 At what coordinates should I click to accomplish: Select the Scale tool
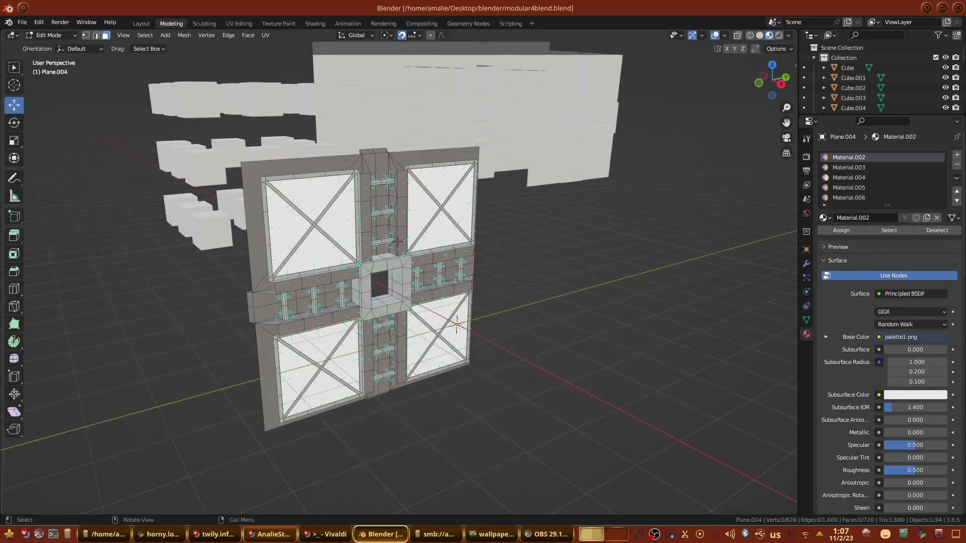pyautogui.click(x=14, y=140)
